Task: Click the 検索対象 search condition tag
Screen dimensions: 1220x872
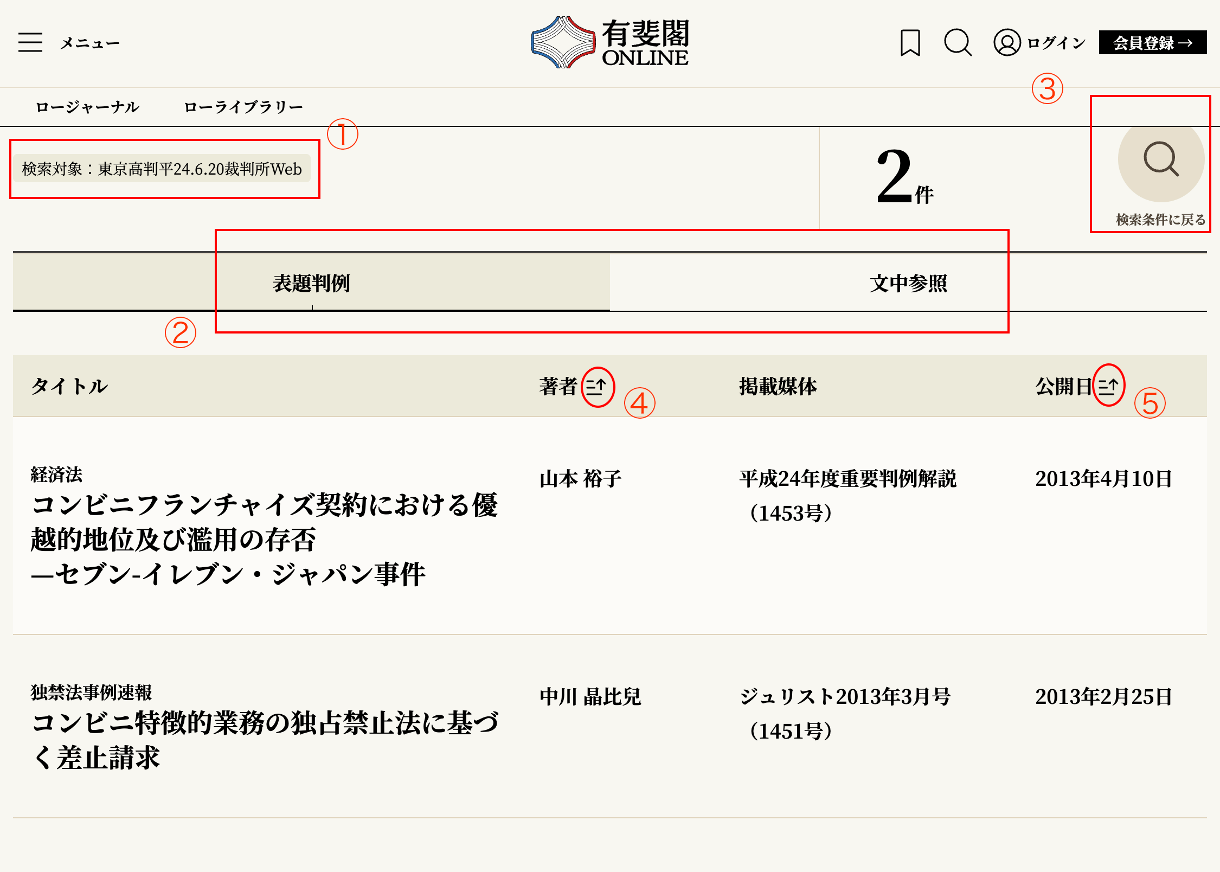Action: 162,169
